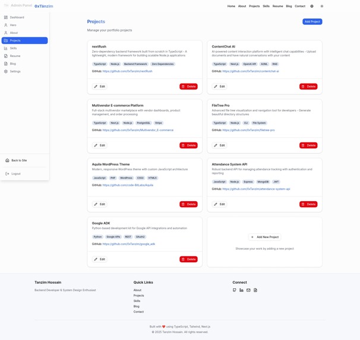Viewport: 360px width, 340px height.
Task: Open Resume in the top navigation bar
Action: [x=277, y=6]
